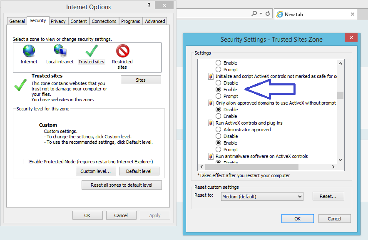Click the horizontal scroll right arrow in settings
The height and width of the screenshot is (240, 368).
click(x=333, y=167)
